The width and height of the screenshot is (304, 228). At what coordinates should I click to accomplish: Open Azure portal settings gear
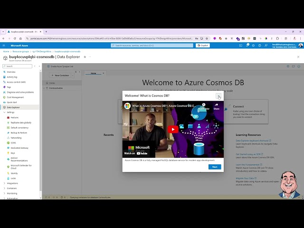click(x=253, y=46)
